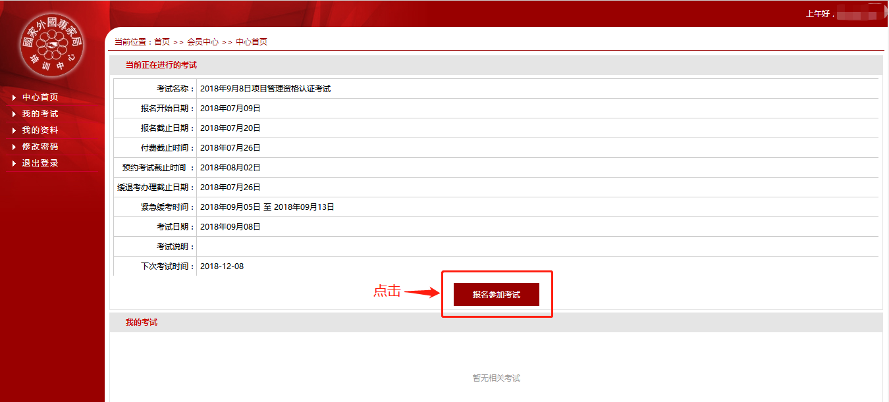Viewport: 889px width, 402px height.
Task: Choose 退出登录 to log out
Action: pos(40,163)
